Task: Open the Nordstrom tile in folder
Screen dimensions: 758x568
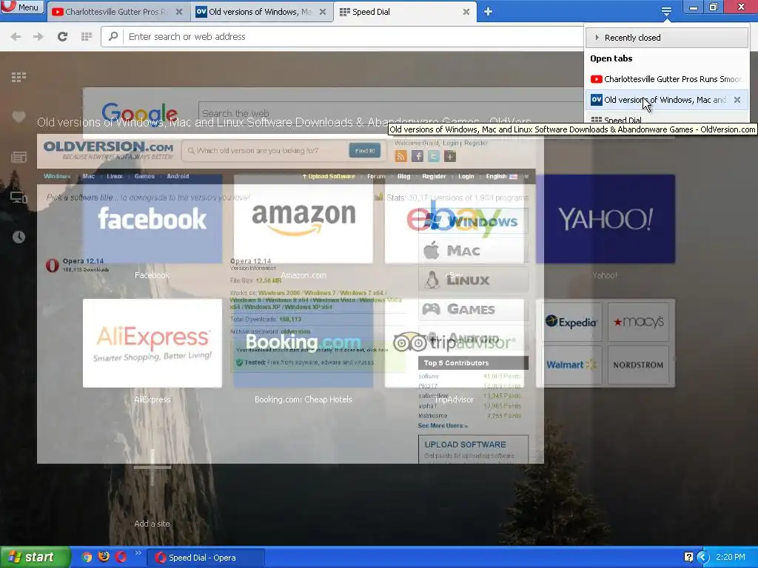Action: (x=638, y=365)
